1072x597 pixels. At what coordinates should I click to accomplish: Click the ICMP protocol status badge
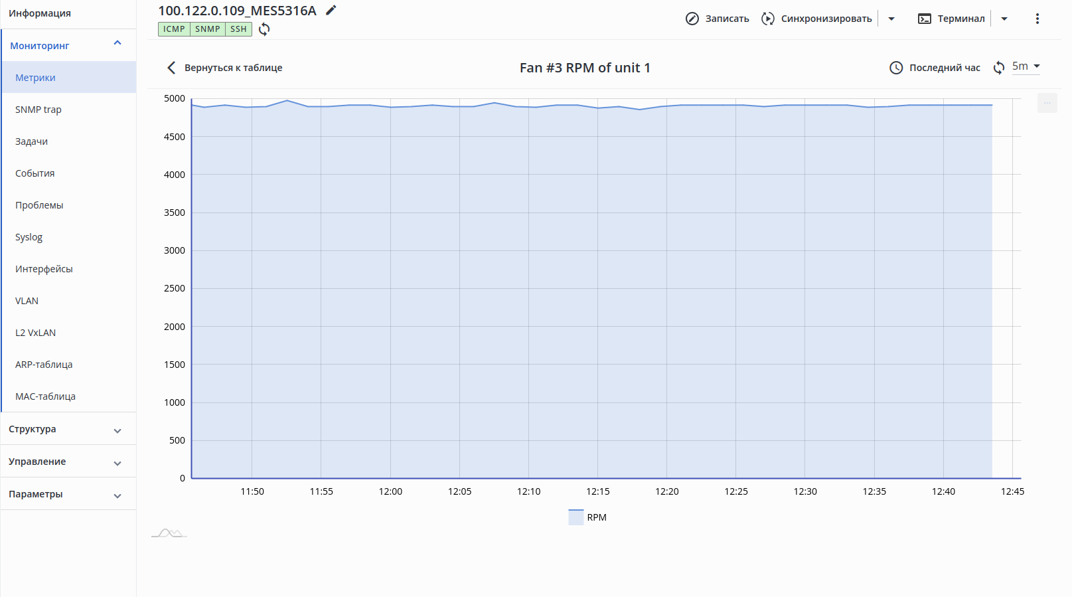(x=174, y=29)
